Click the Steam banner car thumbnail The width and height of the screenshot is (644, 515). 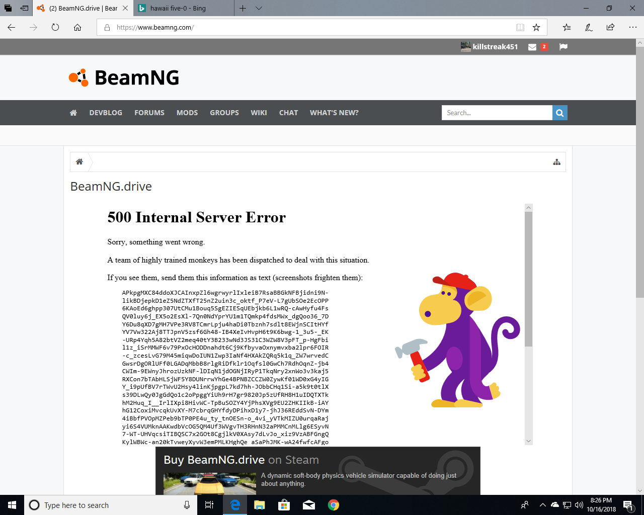pyautogui.click(x=210, y=484)
